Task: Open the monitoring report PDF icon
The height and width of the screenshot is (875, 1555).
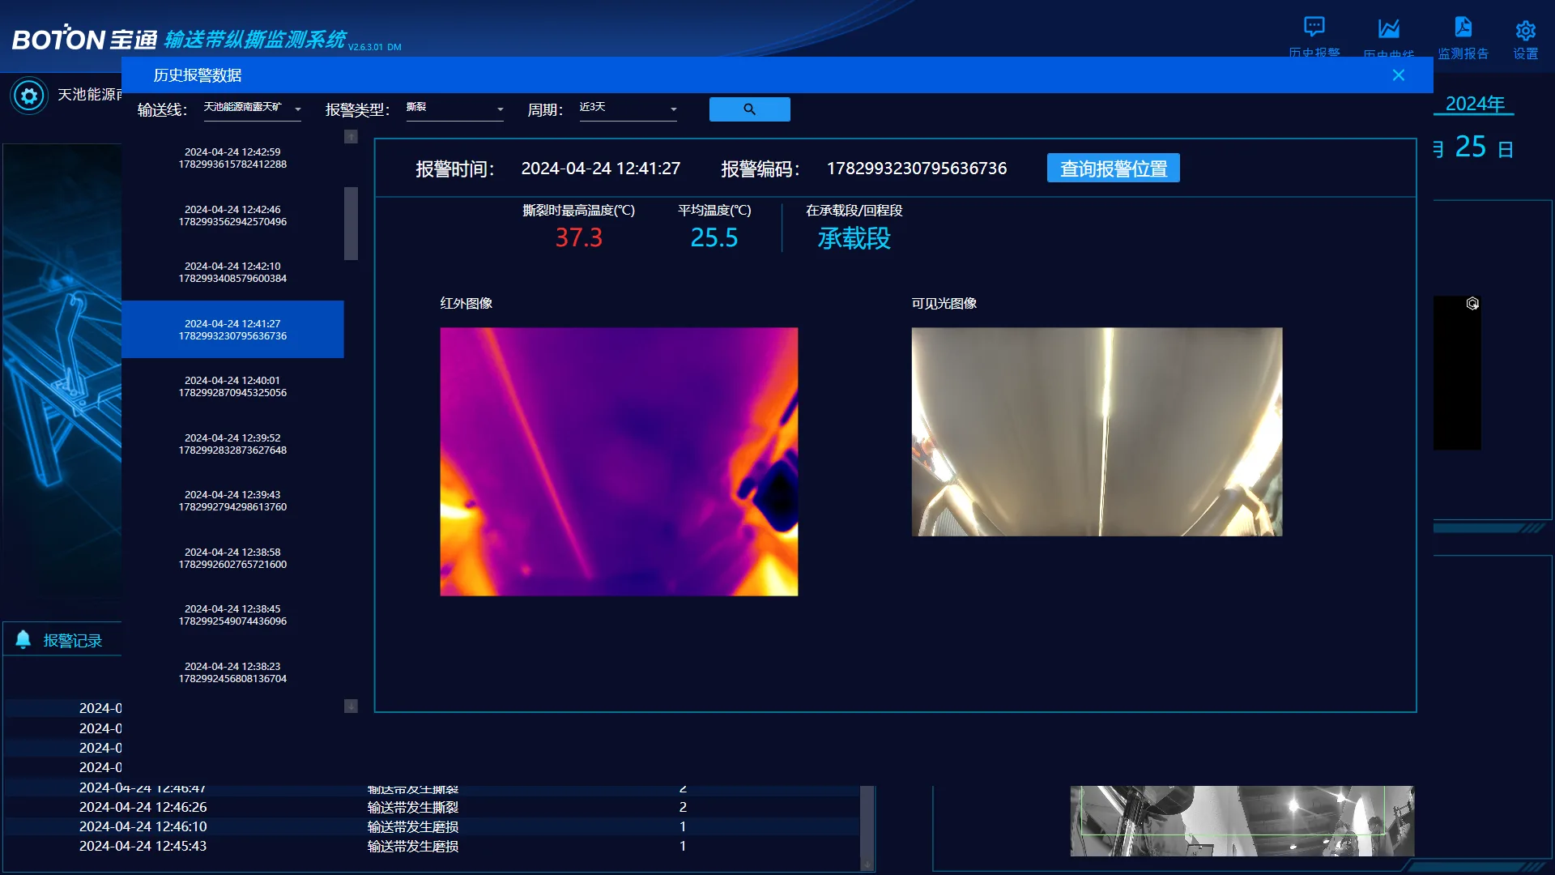Action: [1463, 27]
